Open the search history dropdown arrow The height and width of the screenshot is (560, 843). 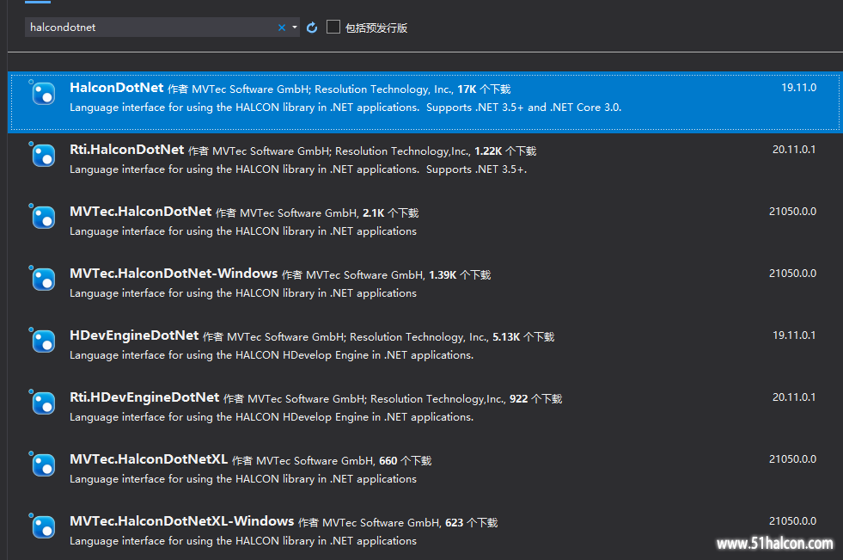(x=295, y=28)
